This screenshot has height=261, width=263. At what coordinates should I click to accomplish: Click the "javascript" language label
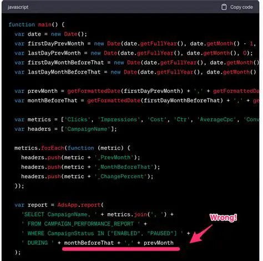click(x=18, y=7)
